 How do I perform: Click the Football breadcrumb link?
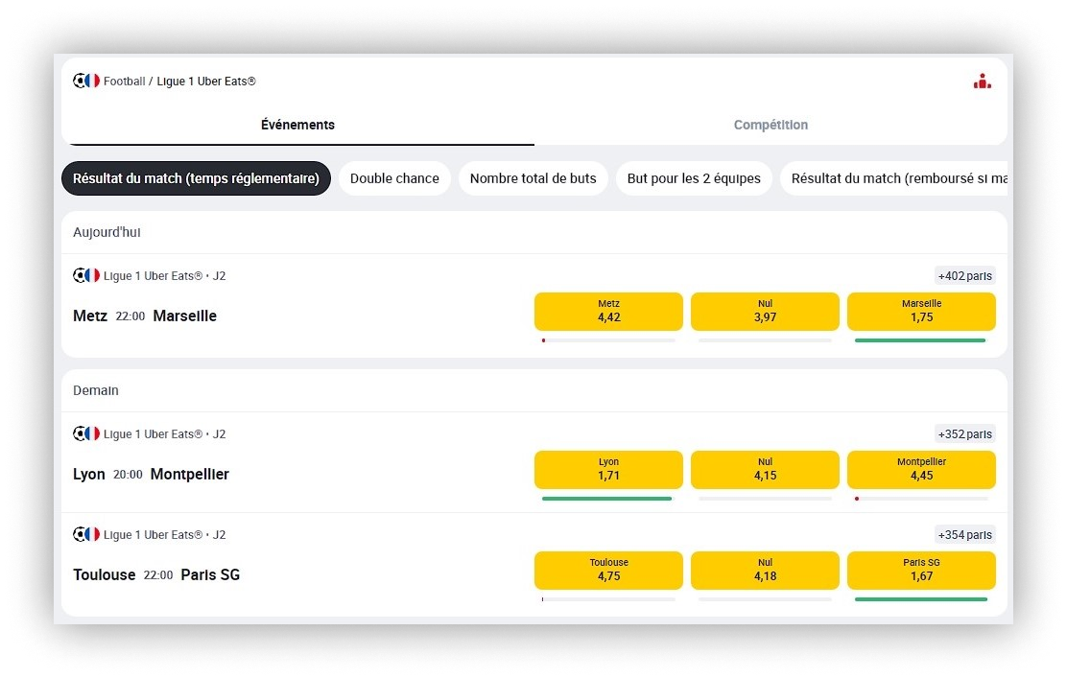[124, 81]
